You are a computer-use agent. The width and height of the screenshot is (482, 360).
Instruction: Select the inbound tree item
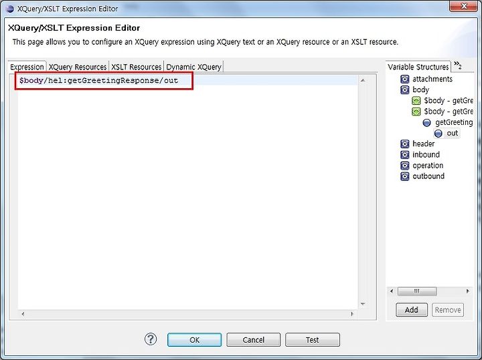click(x=426, y=154)
